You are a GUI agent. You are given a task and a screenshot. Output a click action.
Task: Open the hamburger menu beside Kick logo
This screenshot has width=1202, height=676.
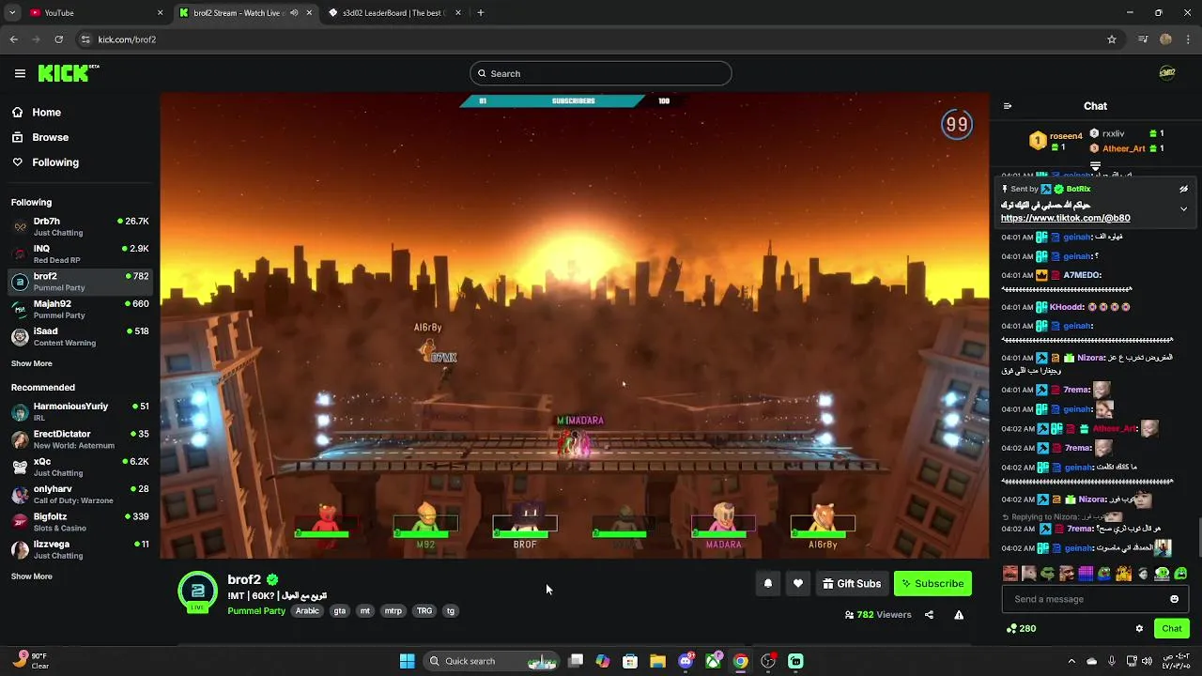point(20,73)
